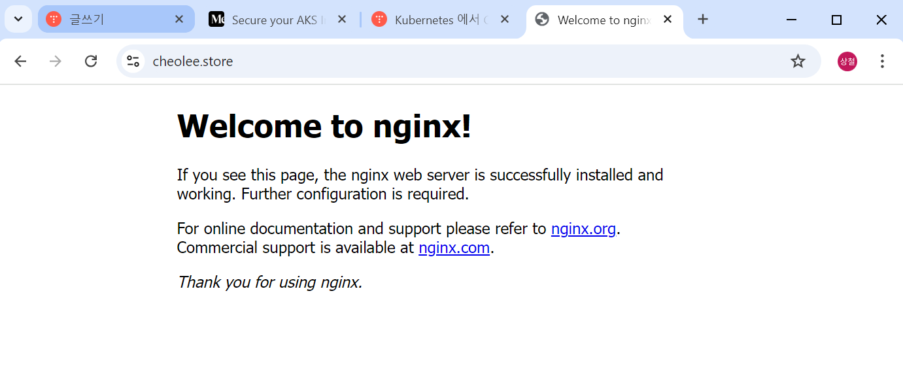
Task: Go forward to the next page
Action: click(x=56, y=61)
